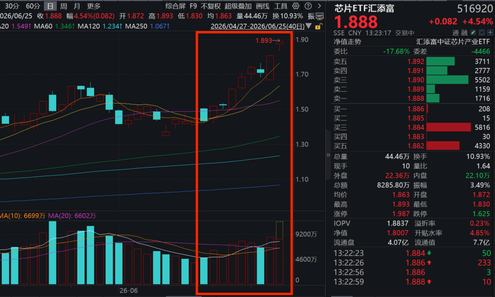
Task: Click the 净值走势 link
Action: [347, 42]
